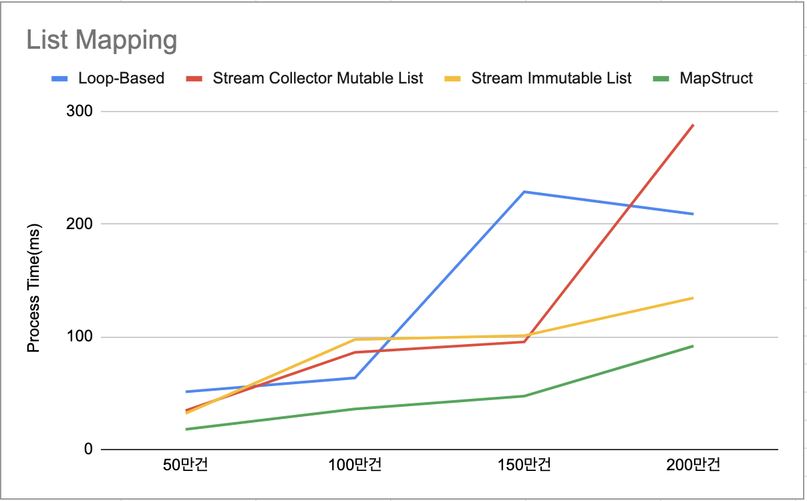Viewport: 807px width, 501px height.
Task: Click the red line's peak at 200만건
Action: point(693,125)
